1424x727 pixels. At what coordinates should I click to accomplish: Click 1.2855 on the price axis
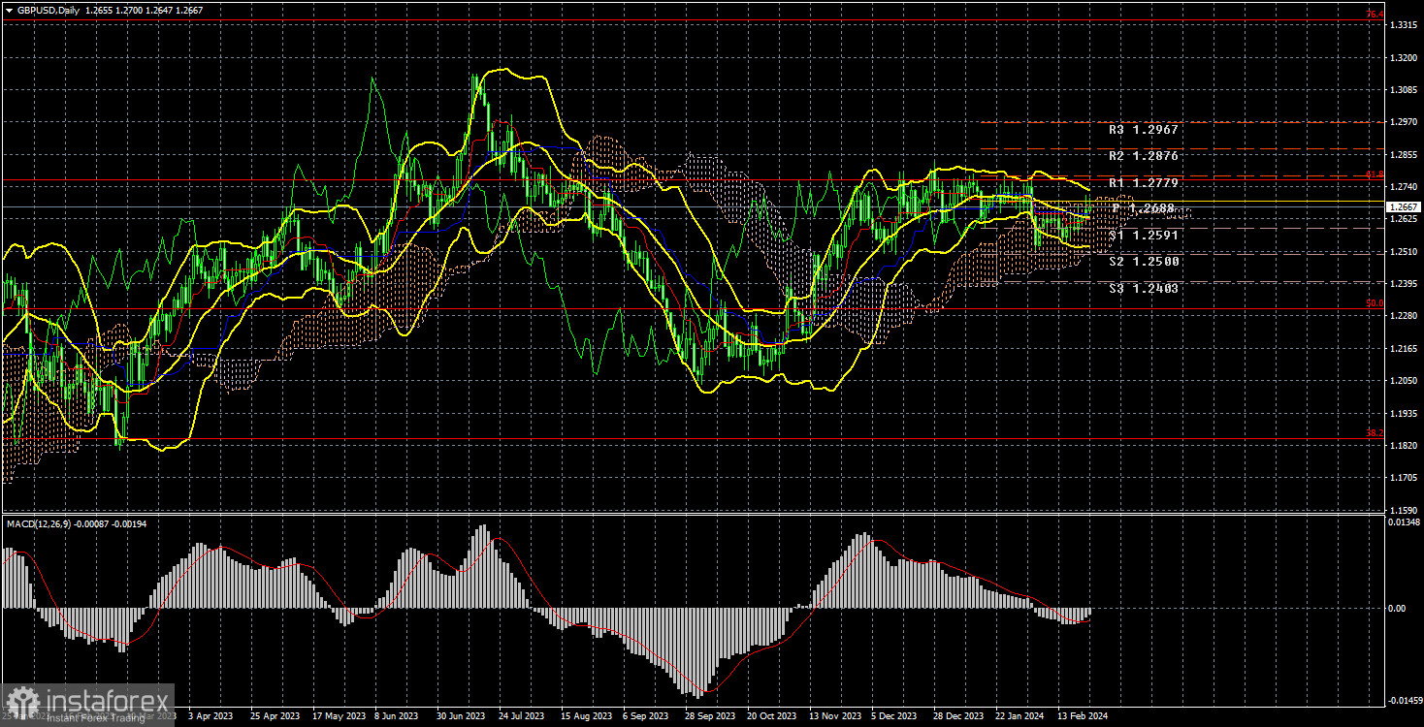click(x=1404, y=155)
